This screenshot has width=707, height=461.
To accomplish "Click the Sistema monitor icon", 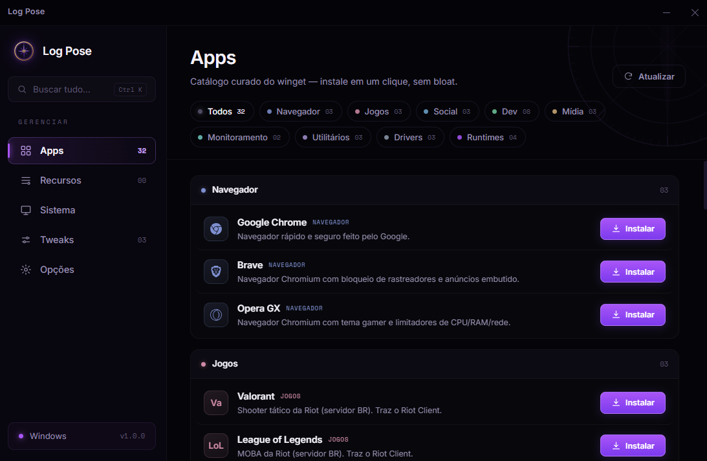I will click(x=26, y=210).
